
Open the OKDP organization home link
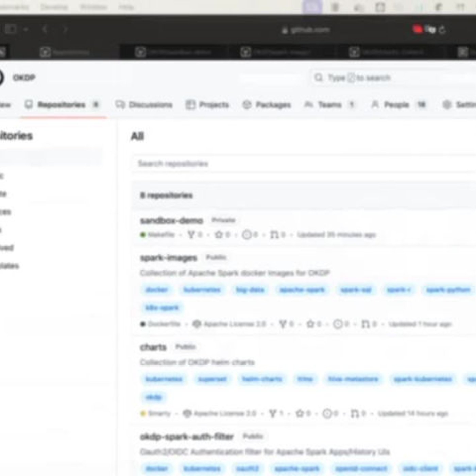[24, 78]
